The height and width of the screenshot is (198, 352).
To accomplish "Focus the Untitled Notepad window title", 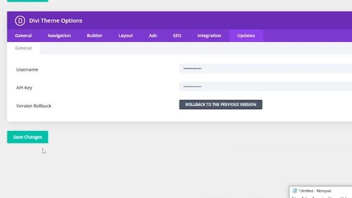I will coord(315,191).
